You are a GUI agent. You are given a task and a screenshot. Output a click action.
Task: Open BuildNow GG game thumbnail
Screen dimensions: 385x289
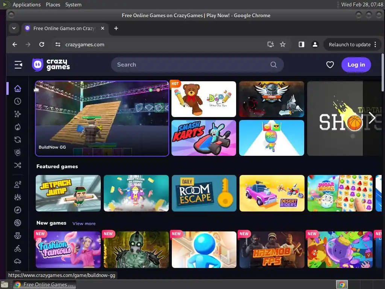click(x=102, y=119)
